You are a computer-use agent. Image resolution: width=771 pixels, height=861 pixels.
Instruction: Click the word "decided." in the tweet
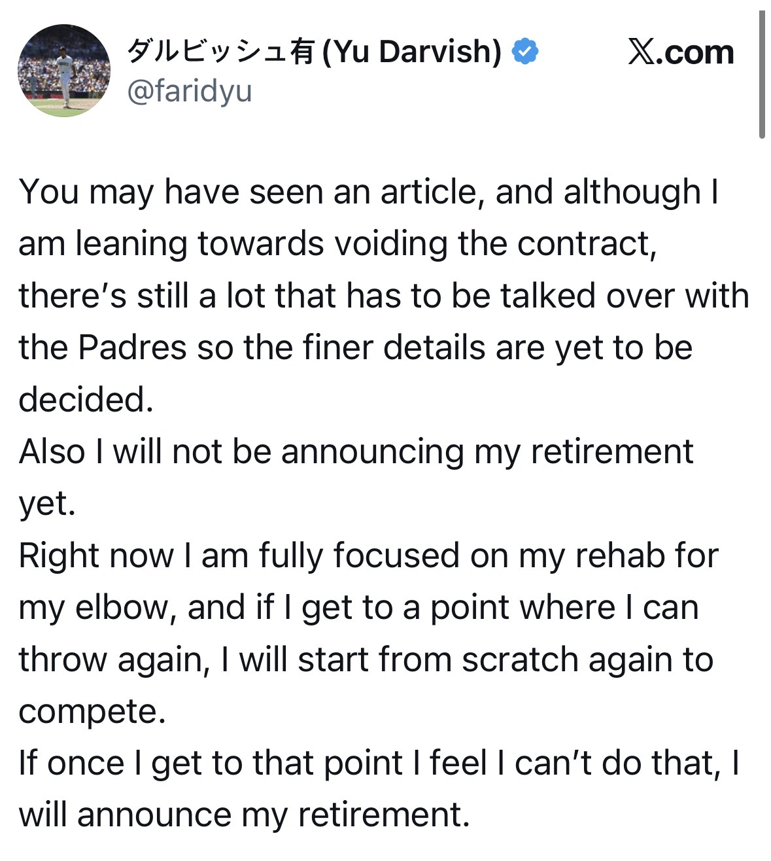point(86,399)
